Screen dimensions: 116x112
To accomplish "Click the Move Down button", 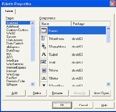I will 101,93.
